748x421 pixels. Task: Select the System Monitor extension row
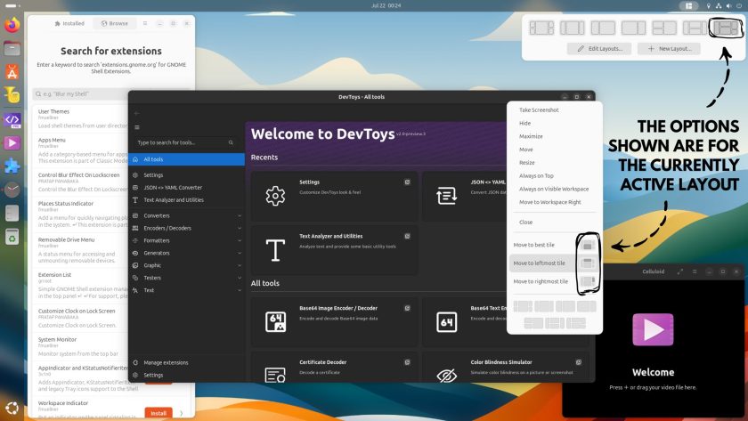(80, 346)
